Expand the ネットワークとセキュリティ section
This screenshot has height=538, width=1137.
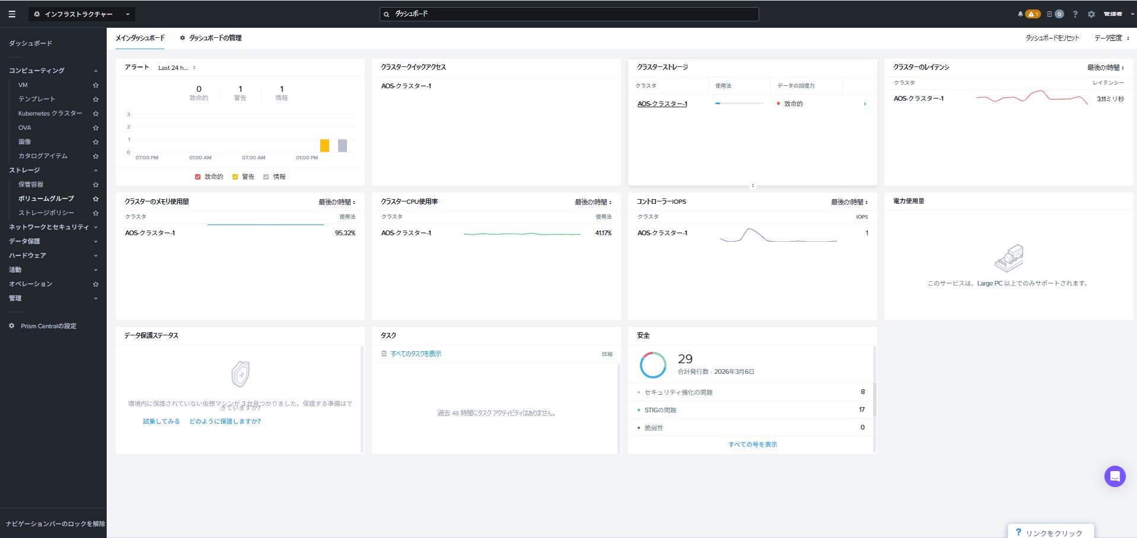(x=95, y=228)
